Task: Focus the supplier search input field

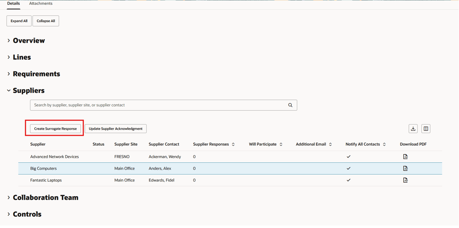Action: point(163,105)
